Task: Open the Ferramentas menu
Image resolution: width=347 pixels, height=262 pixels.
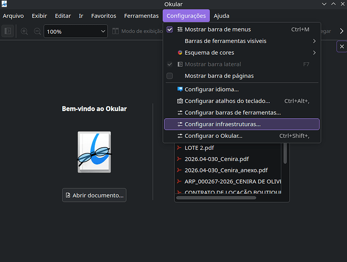Action: pyautogui.click(x=141, y=16)
